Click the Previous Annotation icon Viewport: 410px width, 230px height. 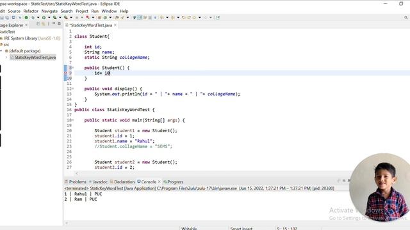pos(173,17)
